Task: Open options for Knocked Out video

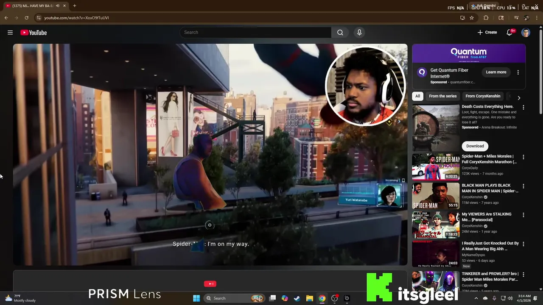Action: [523, 244]
